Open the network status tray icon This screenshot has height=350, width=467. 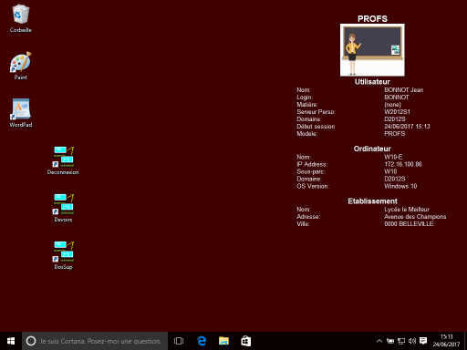401,341
